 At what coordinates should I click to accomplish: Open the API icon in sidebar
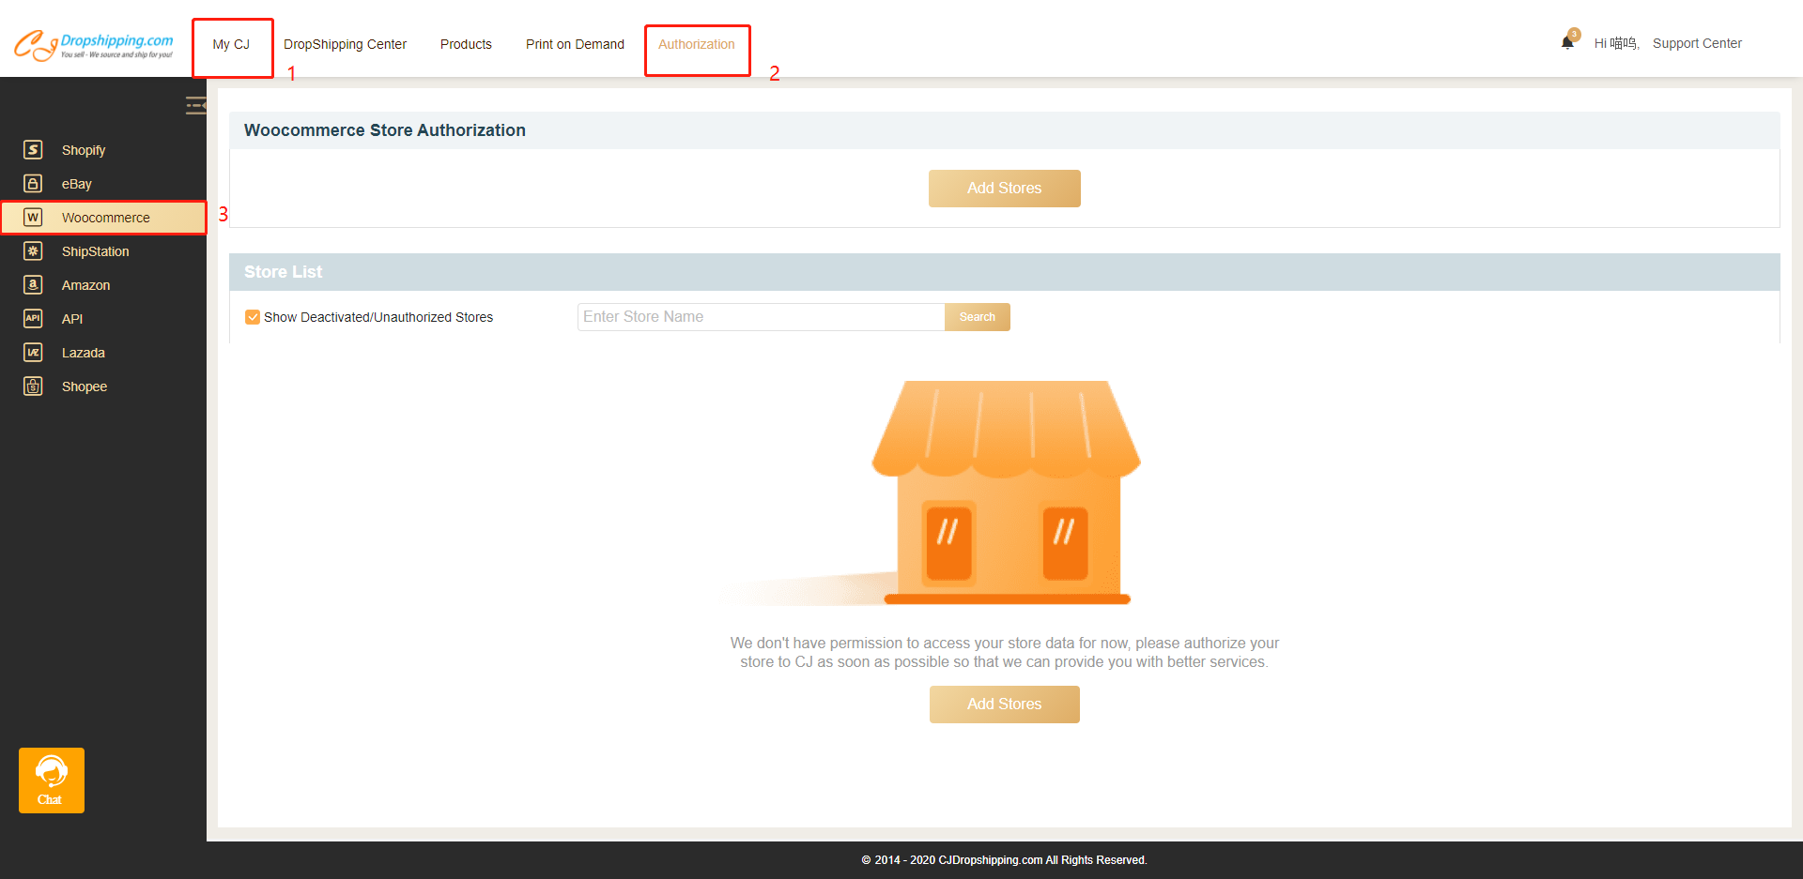[33, 319]
